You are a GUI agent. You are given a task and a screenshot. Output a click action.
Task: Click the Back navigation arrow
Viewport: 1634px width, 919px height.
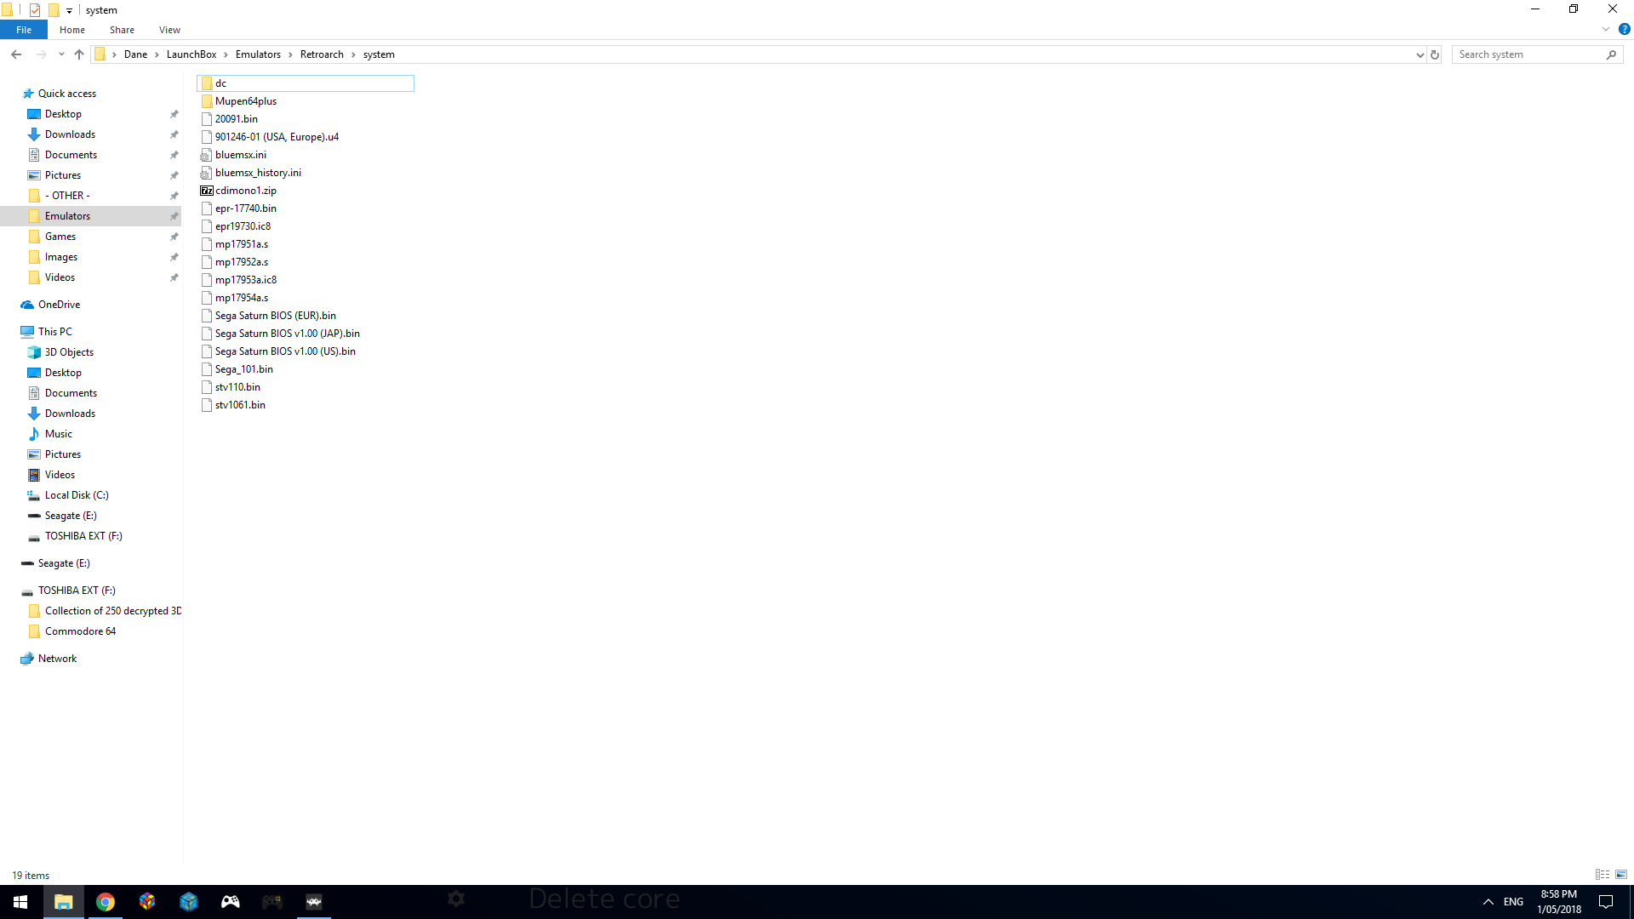click(16, 54)
